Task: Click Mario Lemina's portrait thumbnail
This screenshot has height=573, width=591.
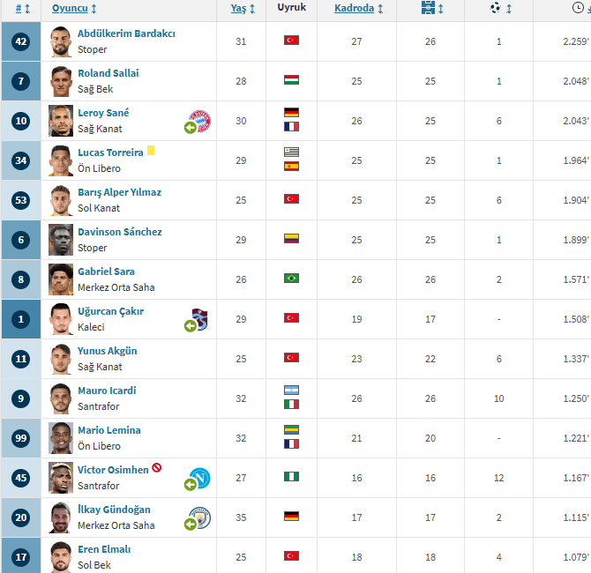Action: click(x=61, y=438)
